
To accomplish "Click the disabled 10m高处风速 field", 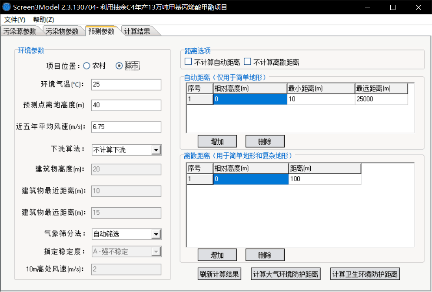I will pos(126,269).
